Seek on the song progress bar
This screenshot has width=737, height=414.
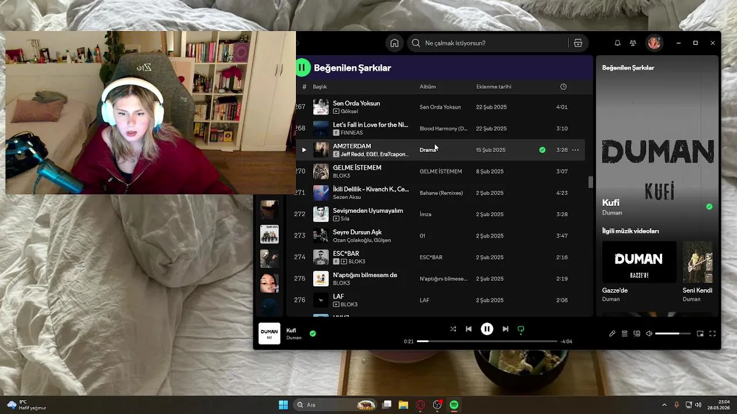[x=487, y=342]
